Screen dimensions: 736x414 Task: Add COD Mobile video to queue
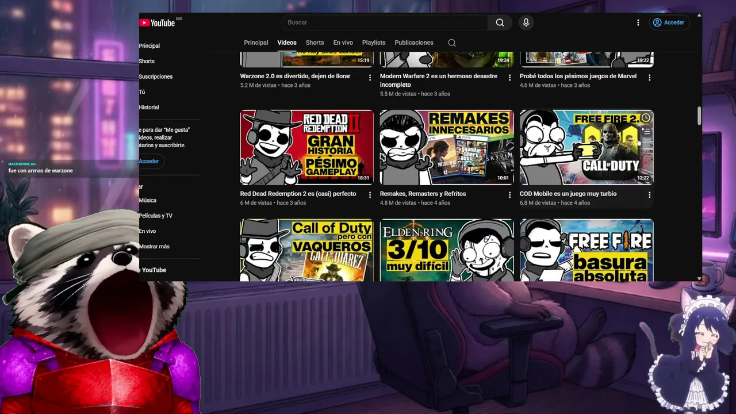[646, 132]
